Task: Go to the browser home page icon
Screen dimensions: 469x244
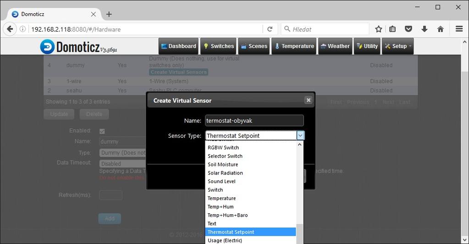Action: 440,29
